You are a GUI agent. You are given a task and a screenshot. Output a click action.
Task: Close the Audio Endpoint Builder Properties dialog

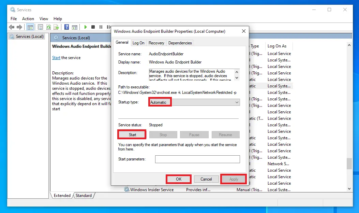coord(244,31)
